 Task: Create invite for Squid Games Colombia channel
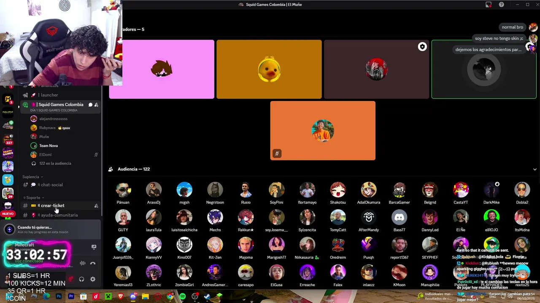tap(96, 105)
